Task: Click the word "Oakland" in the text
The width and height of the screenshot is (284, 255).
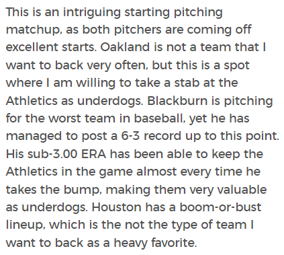Action: coord(125,47)
